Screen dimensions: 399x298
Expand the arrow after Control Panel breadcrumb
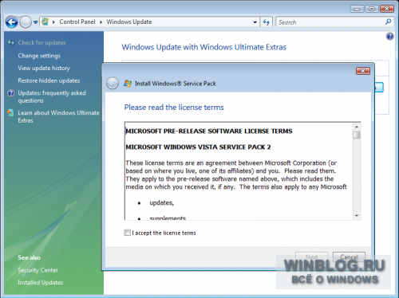pyautogui.click(x=101, y=22)
